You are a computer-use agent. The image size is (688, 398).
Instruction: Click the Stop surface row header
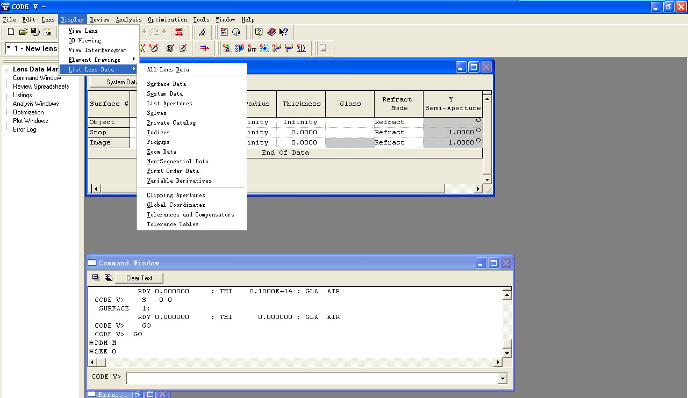tap(109, 132)
